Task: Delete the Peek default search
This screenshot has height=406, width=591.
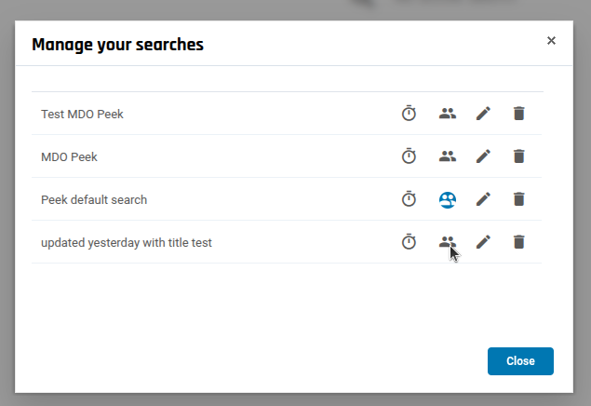Action: (519, 199)
